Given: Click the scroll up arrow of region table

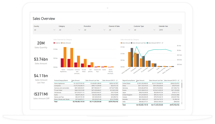Looking at the screenshot, I should pyautogui.click(x=181, y=81).
